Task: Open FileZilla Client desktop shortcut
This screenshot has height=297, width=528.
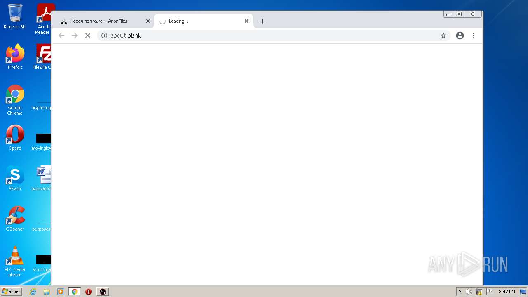Action: (42, 57)
